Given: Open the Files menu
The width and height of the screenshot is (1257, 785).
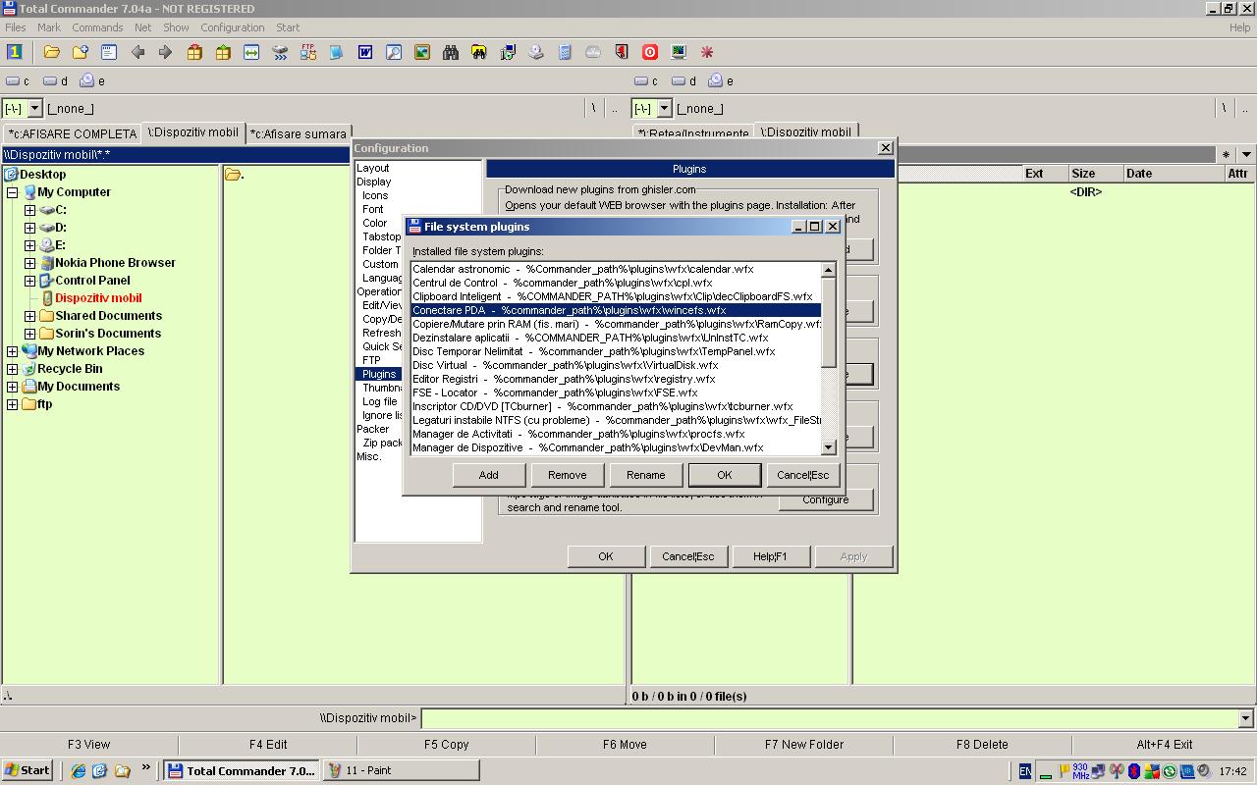Looking at the screenshot, I should pyautogui.click(x=15, y=27).
